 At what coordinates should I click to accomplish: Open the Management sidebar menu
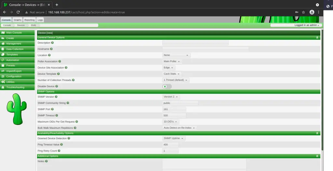pyautogui.click(x=18, y=44)
